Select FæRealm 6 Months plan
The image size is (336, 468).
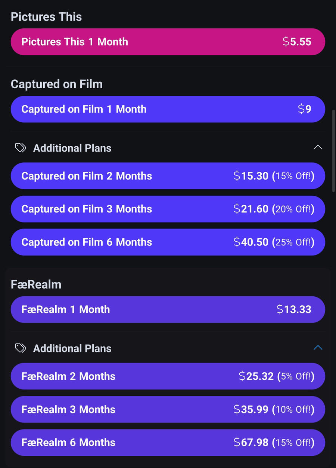click(168, 443)
